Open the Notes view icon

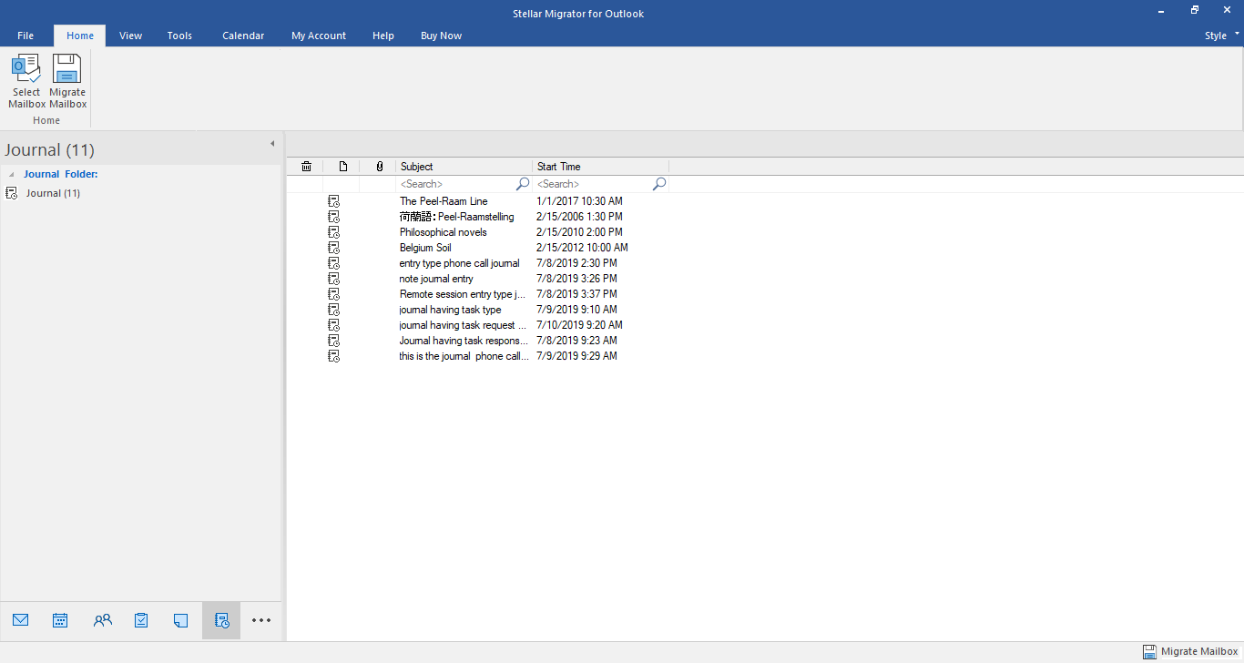tap(180, 620)
